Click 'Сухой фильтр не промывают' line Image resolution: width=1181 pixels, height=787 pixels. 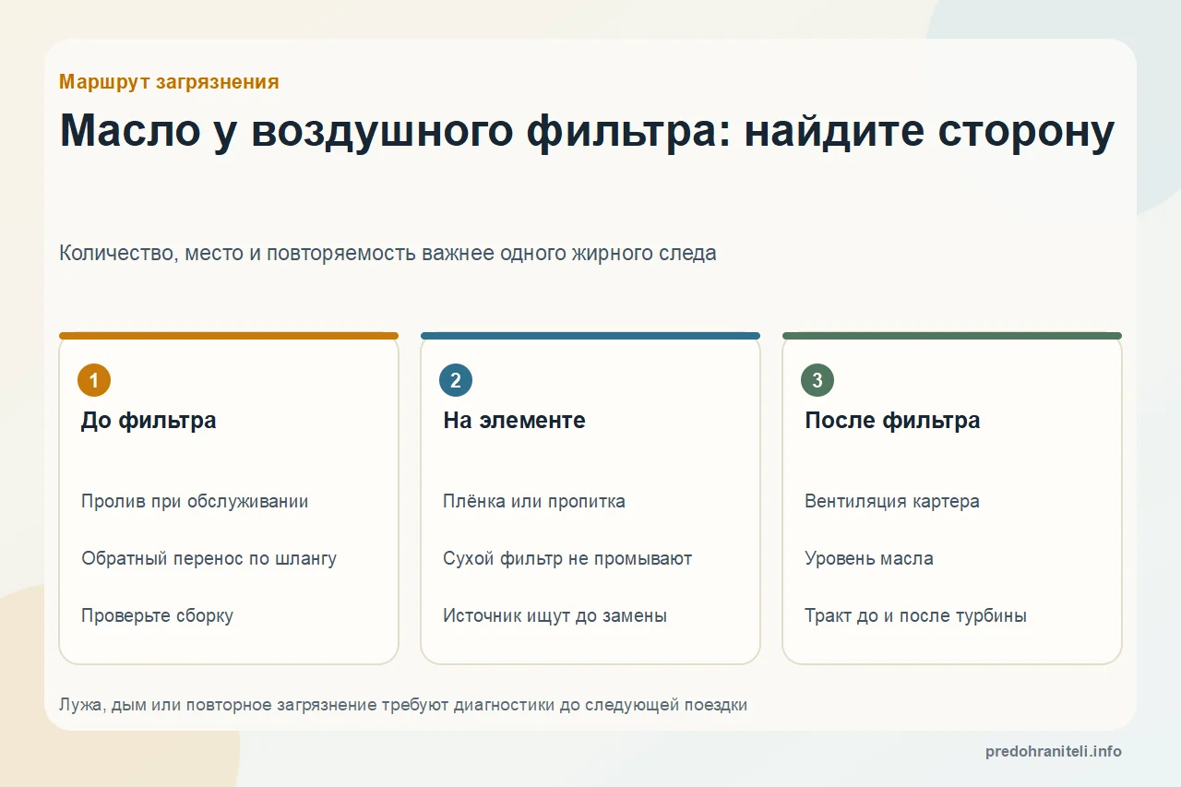[x=567, y=559]
